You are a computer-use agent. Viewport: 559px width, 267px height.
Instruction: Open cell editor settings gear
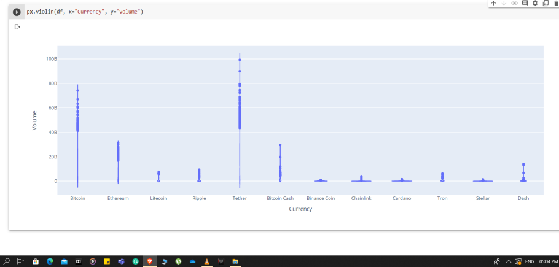tap(535, 3)
